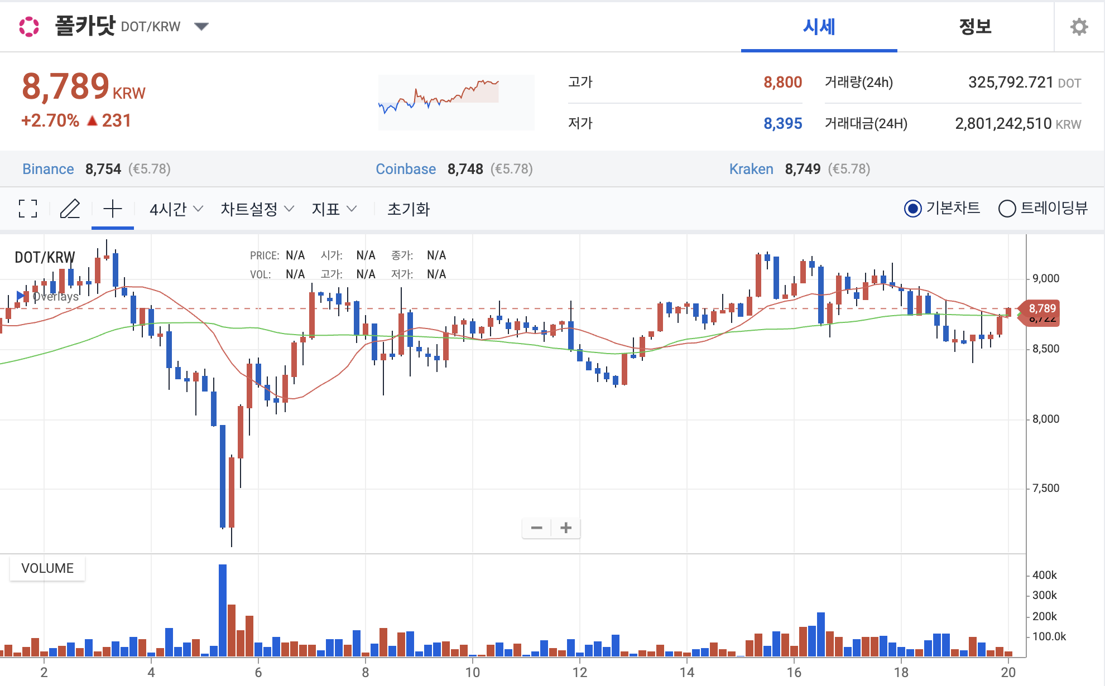The image size is (1105, 686).
Task: Open the DOT/KRW market selector arrow
Action: pyautogui.click(x=201, y=26)
